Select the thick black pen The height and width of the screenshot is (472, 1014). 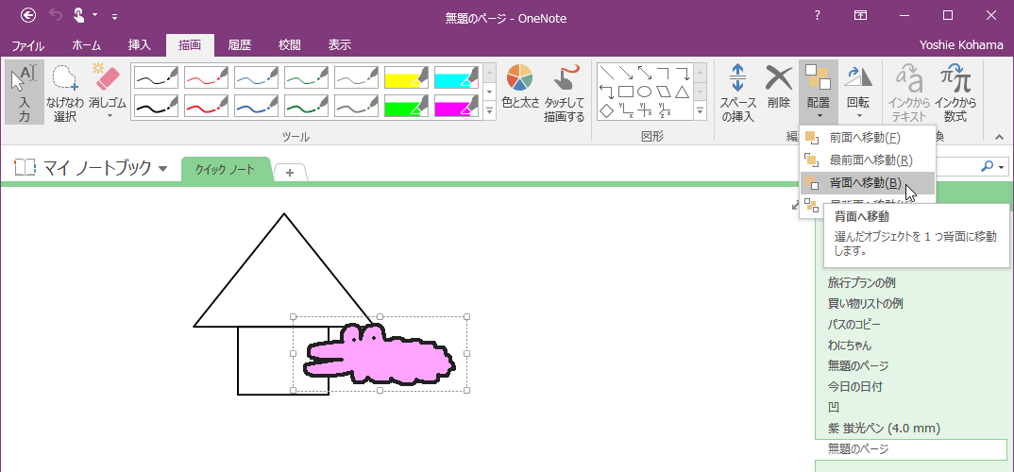156,106
